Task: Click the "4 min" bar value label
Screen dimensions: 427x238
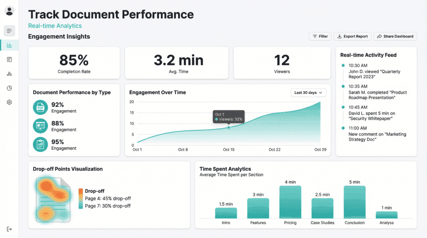Action: pos(290,182)
